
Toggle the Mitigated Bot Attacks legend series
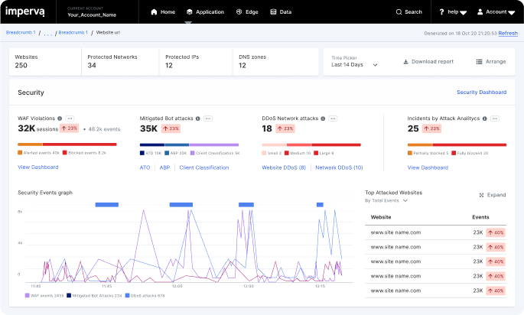pos(94,294)
